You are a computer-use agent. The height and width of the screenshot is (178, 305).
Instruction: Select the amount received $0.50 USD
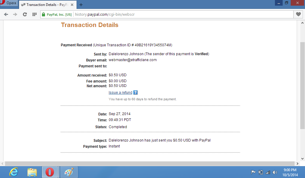[117, 75]
